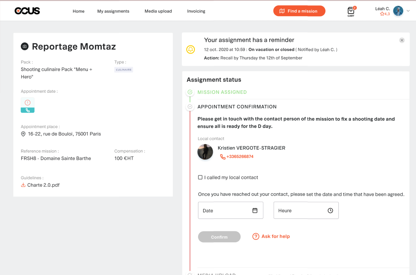The image size is (416, 275).
Task: Click the 'Recall by Thursday' action text
Action: [261, 58]
